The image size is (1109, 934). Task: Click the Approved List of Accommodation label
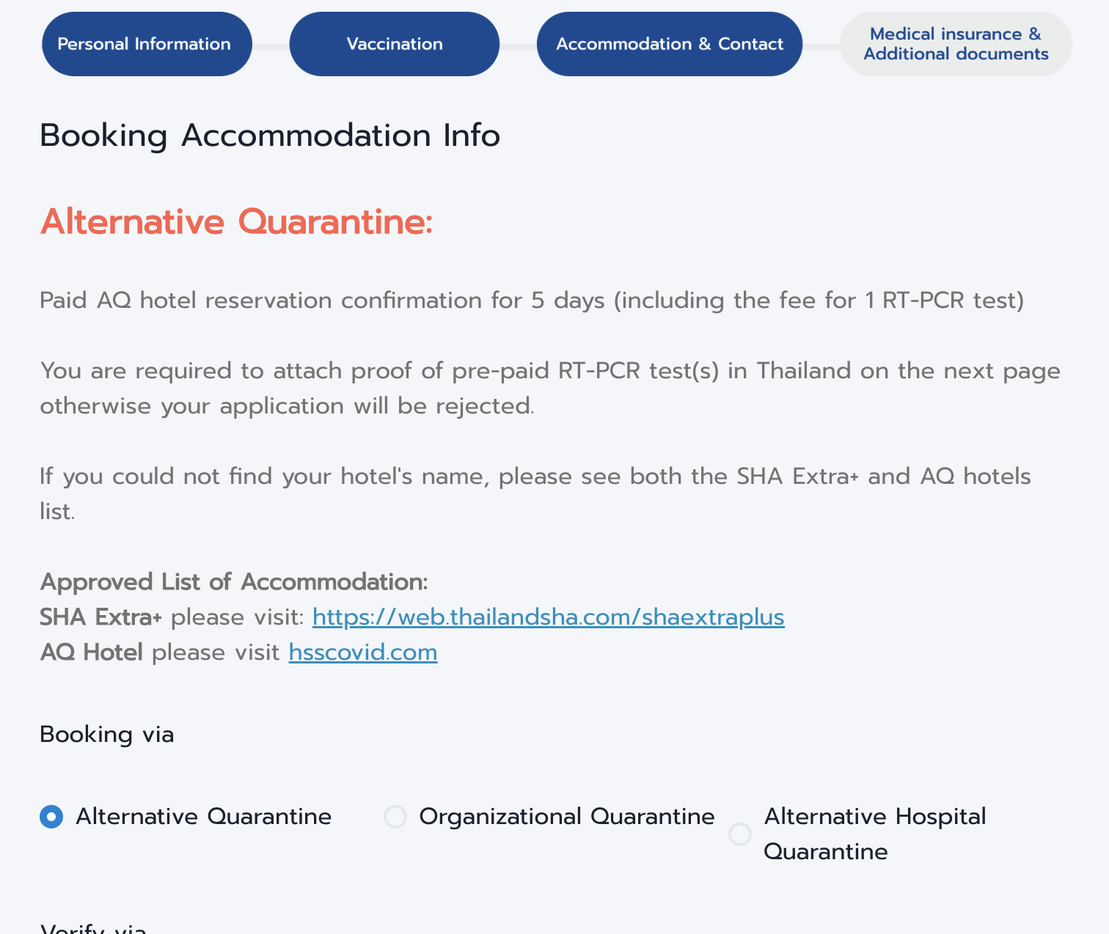tap(234, 582)
